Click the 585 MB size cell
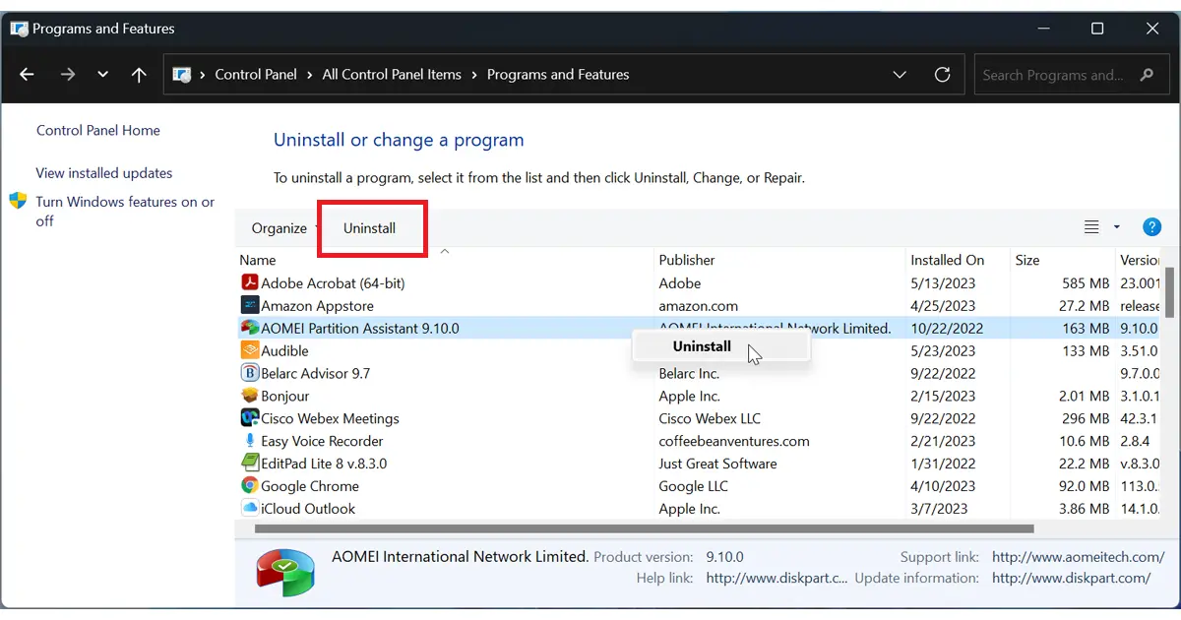1181x620 pixels. pos(1086,282)
